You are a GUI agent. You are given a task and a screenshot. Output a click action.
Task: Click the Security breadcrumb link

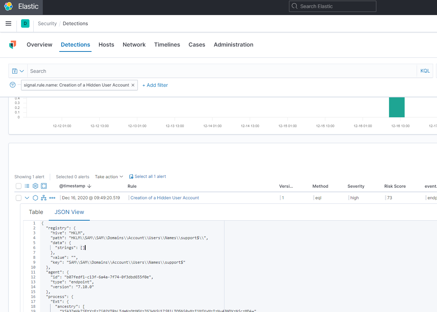click(x=47, y=23)
